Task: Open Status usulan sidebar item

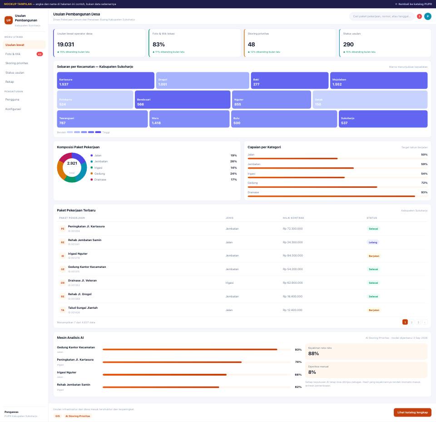Action: [24, 73]
